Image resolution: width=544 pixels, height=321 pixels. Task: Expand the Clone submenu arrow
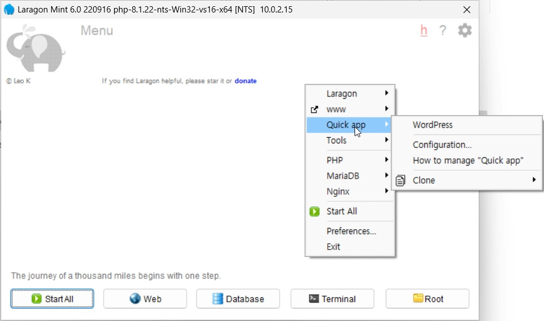point(534,180)
